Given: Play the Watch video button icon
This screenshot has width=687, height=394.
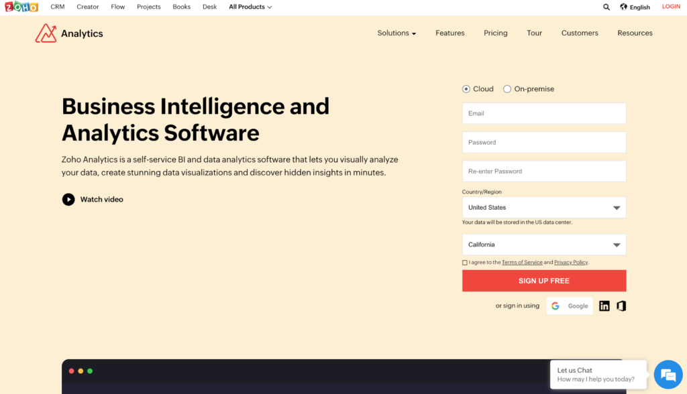Looking at the screenshot, I should click(x=68, y=199).
